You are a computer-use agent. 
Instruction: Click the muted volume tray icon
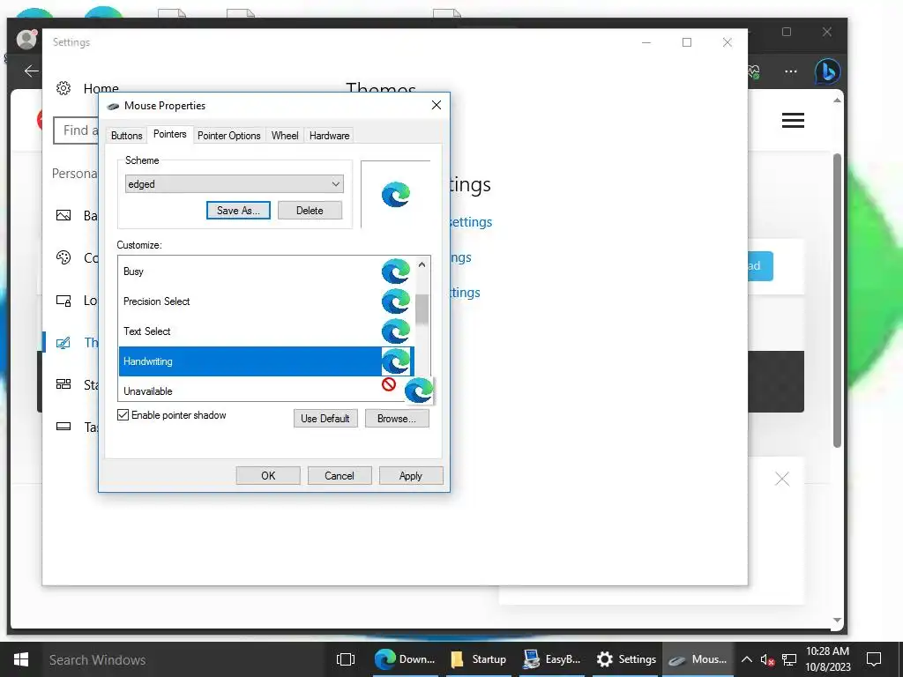[767, 659]
